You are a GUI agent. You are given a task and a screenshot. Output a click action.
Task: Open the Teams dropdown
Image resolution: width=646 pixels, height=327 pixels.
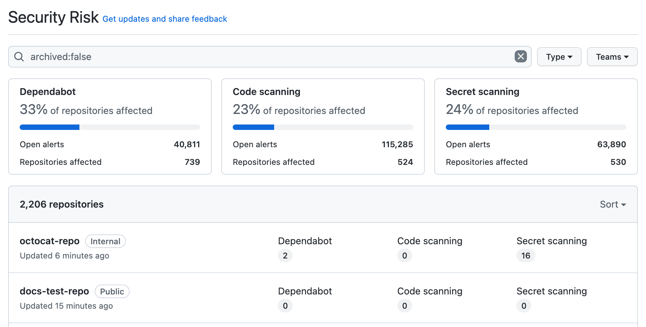tap(612, 57)
